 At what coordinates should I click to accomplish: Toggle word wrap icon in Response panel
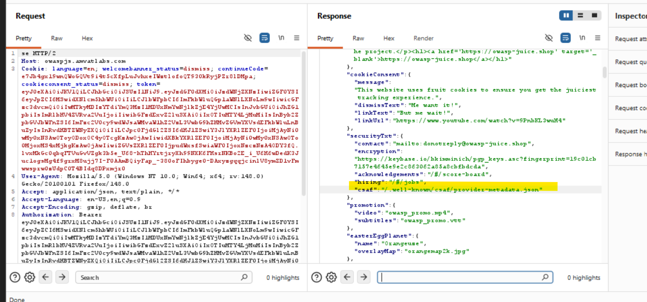point(565,38)
